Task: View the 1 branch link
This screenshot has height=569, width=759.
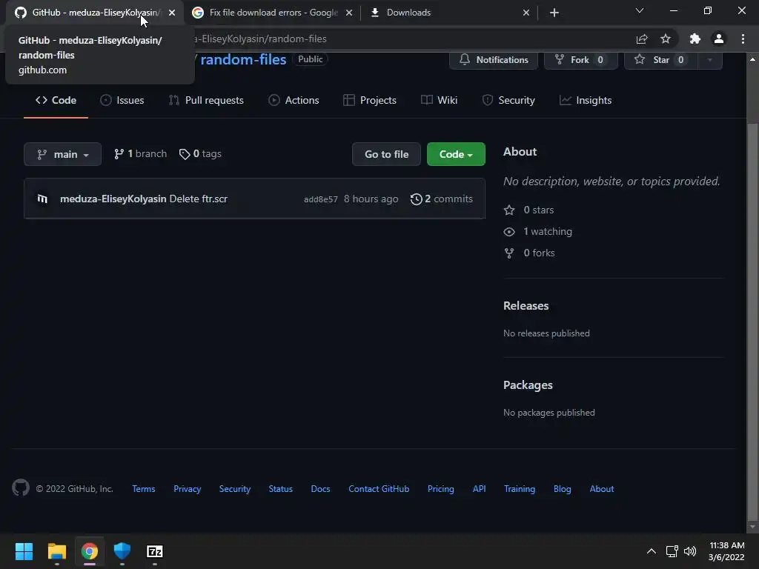Action: (x=140, y=154)
